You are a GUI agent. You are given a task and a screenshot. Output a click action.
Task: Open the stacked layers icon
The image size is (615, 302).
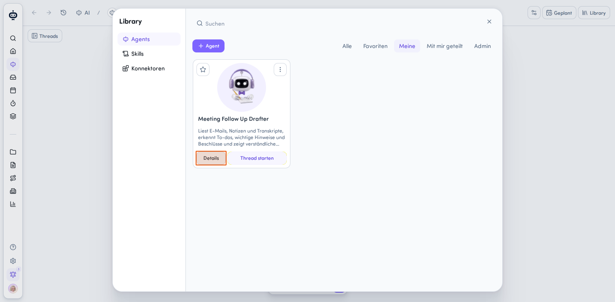[13, 116]
